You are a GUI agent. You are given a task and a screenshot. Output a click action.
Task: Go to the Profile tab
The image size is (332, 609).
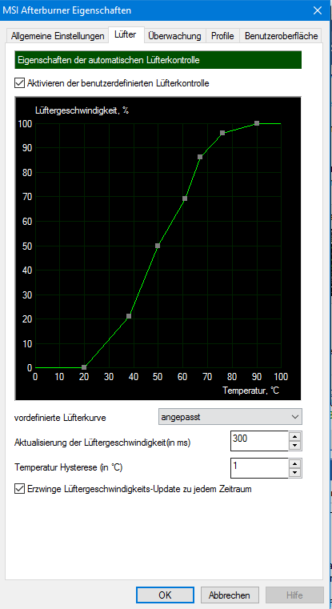222,36
